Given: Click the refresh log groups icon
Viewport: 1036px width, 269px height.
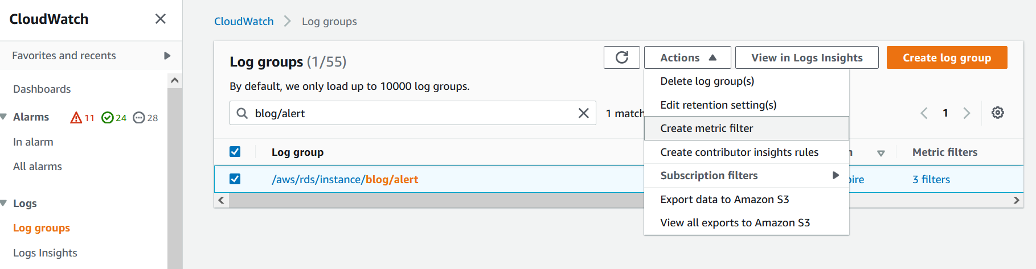Looking at the screenshot, I should (x=622, y=57).
